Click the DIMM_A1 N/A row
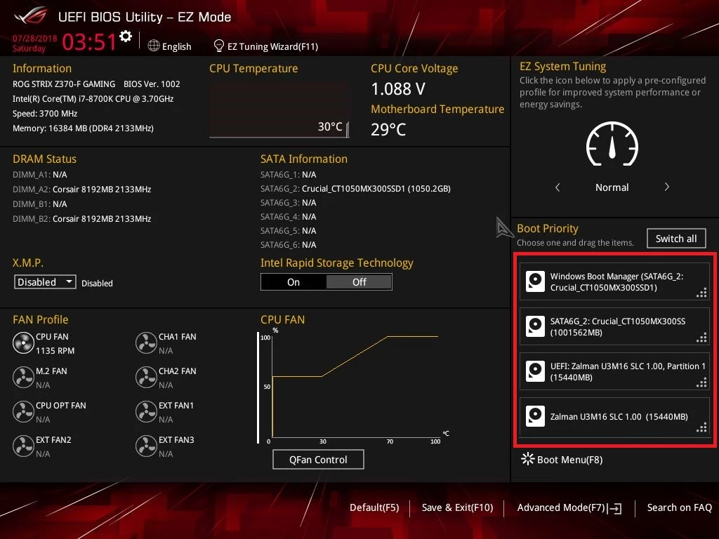Viewport: 719px width, 539px height. point(40,175)
